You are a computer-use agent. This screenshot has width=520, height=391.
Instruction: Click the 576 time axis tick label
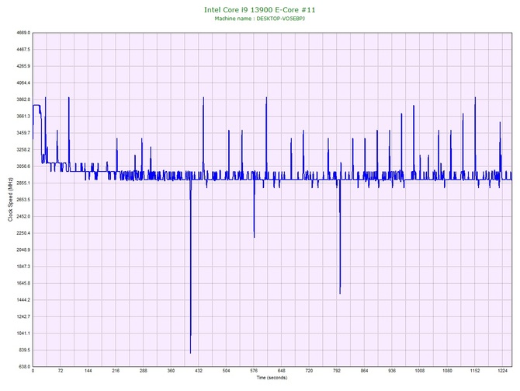[254, 371]
